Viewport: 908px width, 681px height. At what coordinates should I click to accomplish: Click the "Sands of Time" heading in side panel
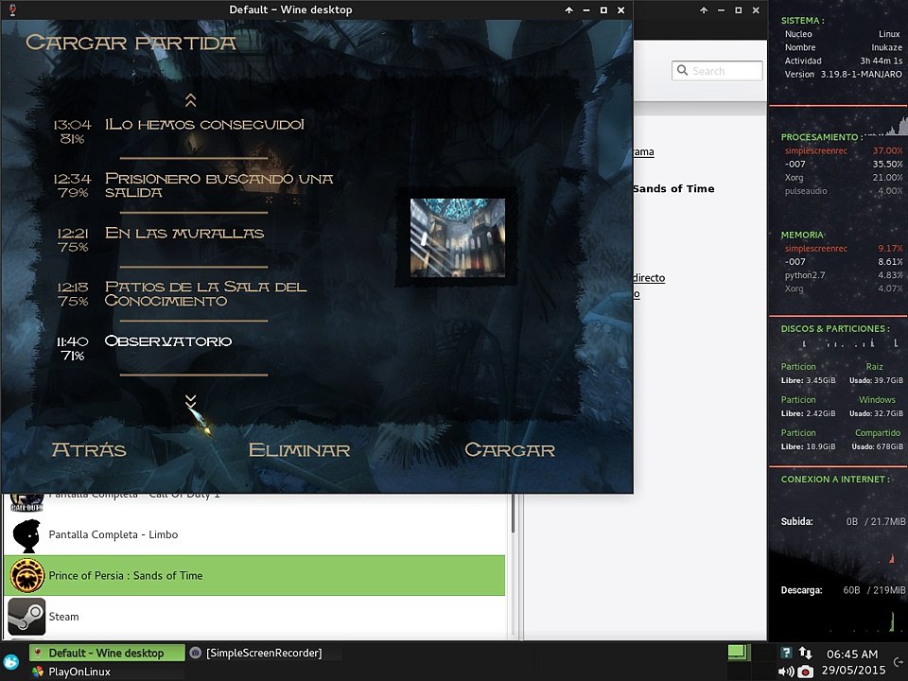[673, 188]
